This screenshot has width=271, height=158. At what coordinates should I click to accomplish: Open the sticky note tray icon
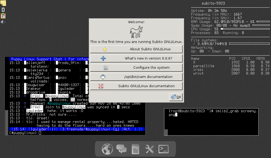[3, 3]
